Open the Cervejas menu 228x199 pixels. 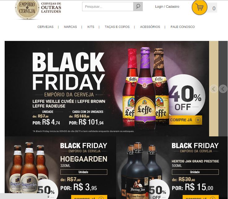click(45, 27)
